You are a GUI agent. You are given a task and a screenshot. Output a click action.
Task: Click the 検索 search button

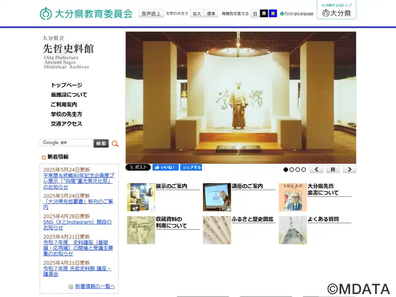pyautogui.click(x=101, y=143)
